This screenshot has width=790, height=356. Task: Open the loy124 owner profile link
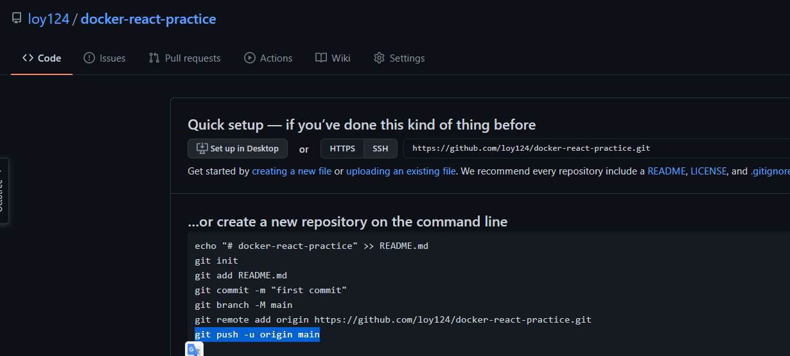pyautogui.click(x=49, y=19)
